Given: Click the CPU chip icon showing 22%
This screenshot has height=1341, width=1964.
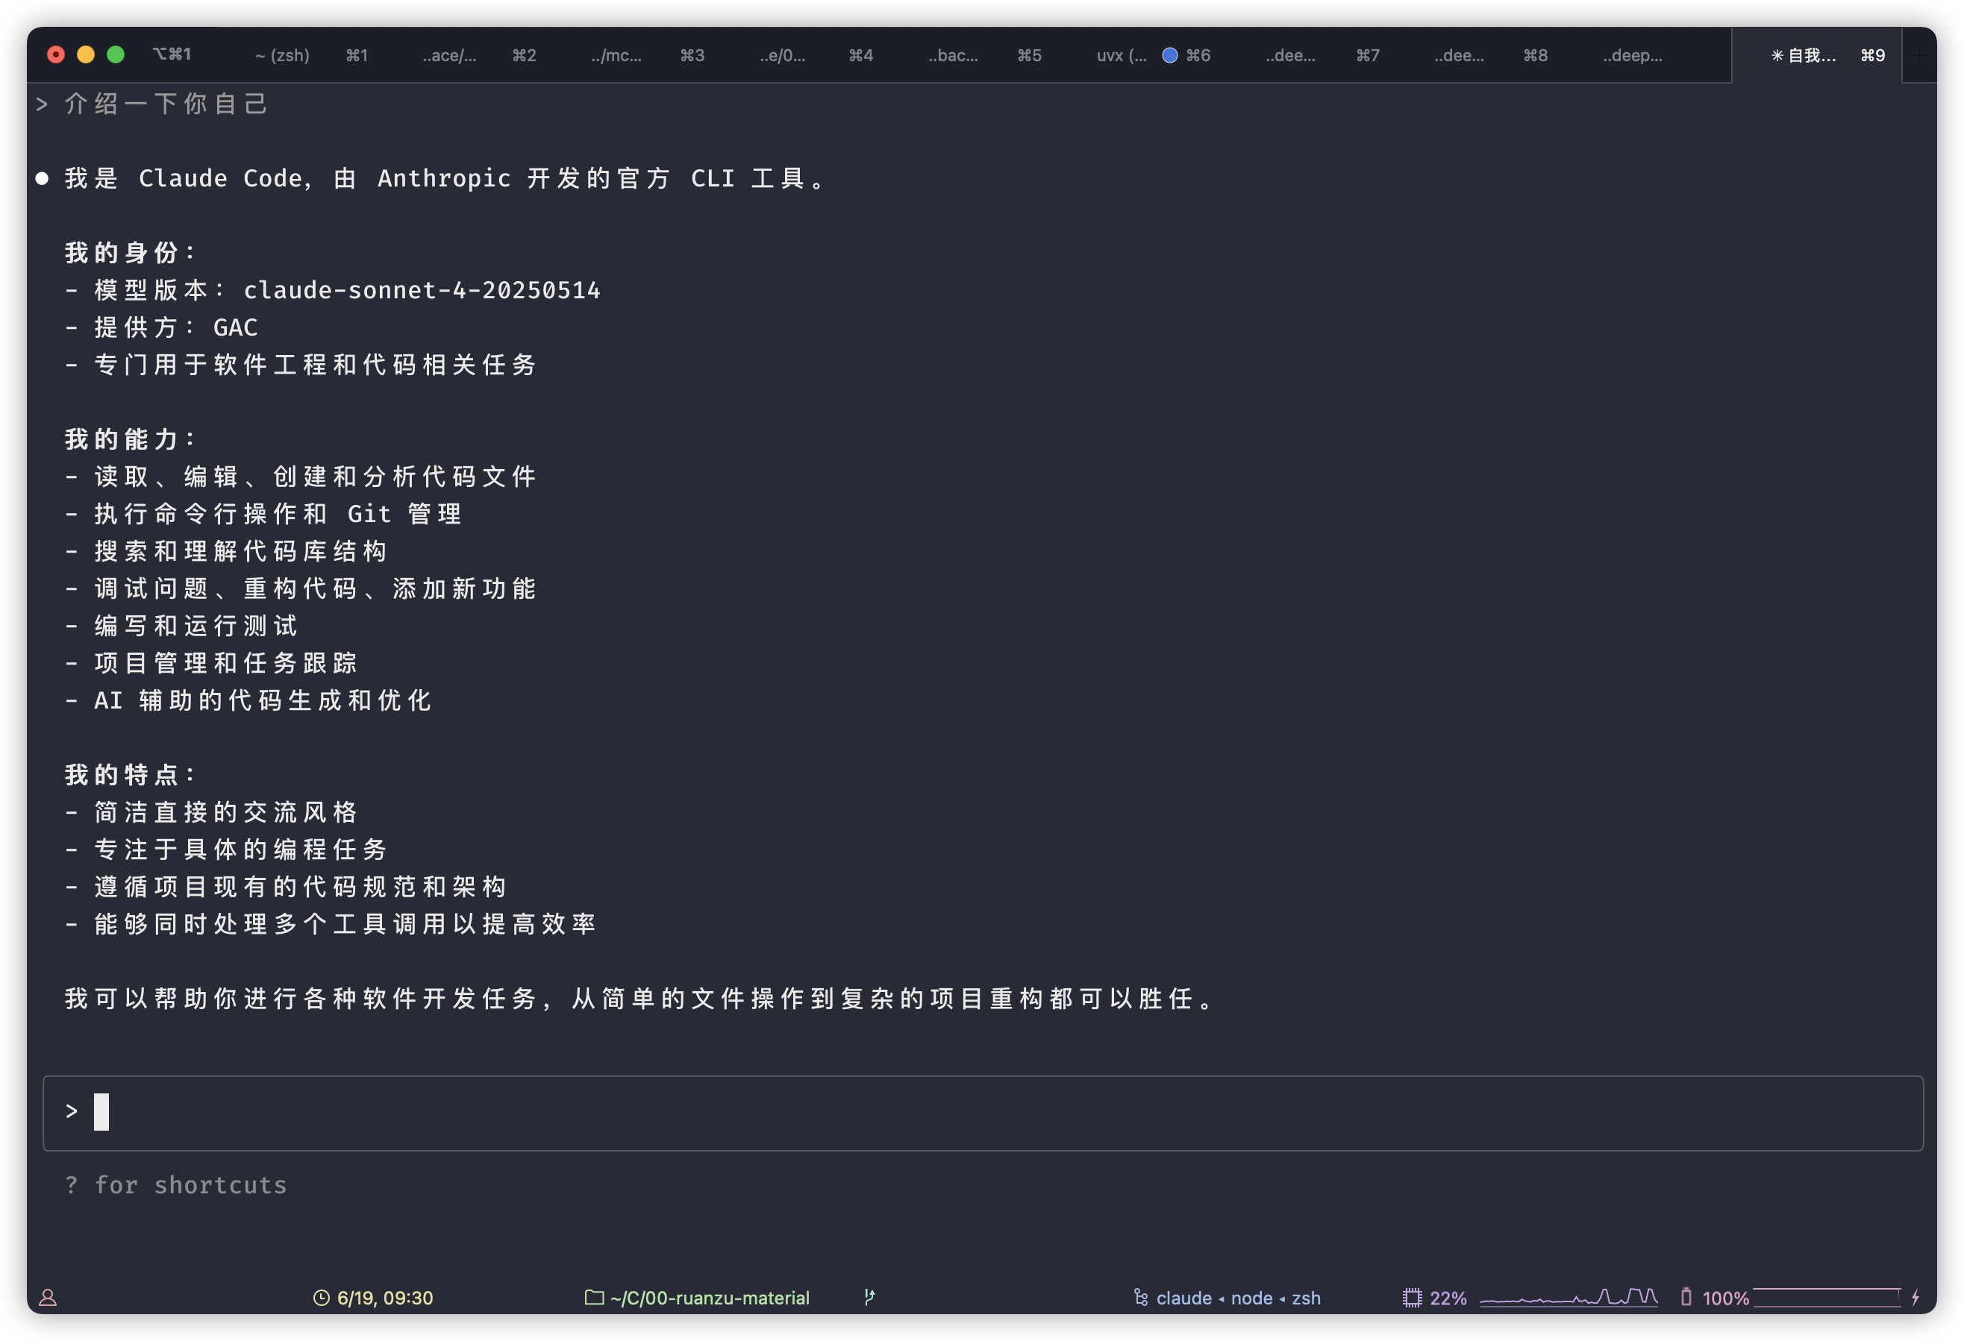Looking at the screenshot, I should [1412, 1298].
